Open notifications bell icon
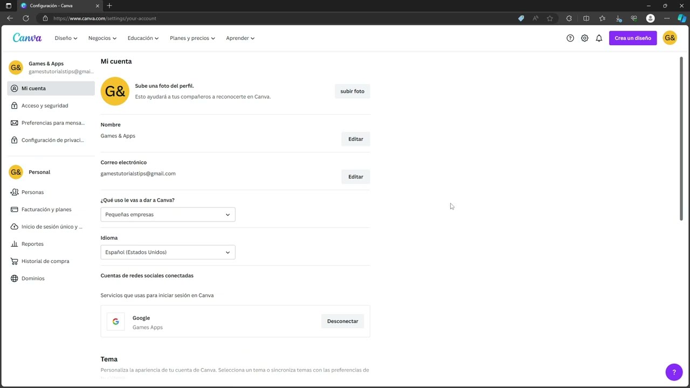The width and height of the screenshot is (690, 388). 599,38
